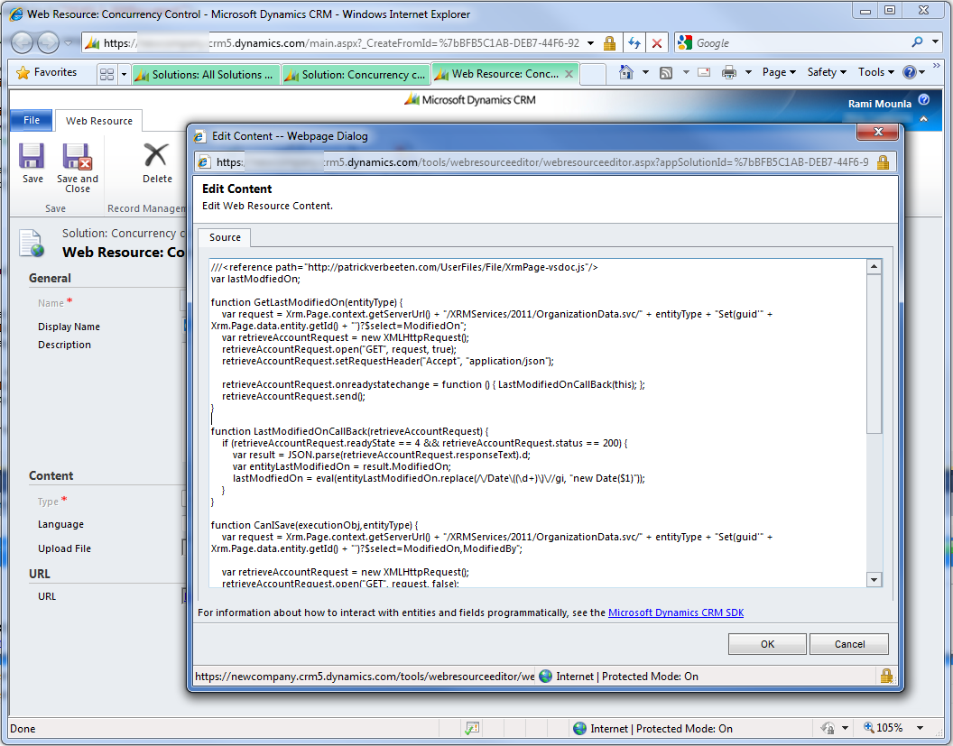Click Cancel in Edit Content dialog

(x=849, y=644)
